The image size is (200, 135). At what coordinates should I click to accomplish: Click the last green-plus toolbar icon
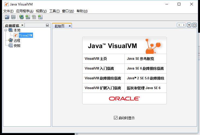[40, 17]
